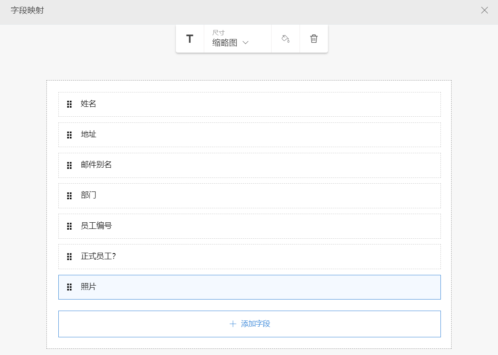This screenshot has width=498, height=355.
Task: Close the 字段映射 dialog
Action: (484, 11)
